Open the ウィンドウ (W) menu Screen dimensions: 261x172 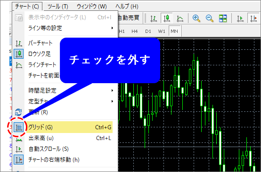tap(92, 7)
